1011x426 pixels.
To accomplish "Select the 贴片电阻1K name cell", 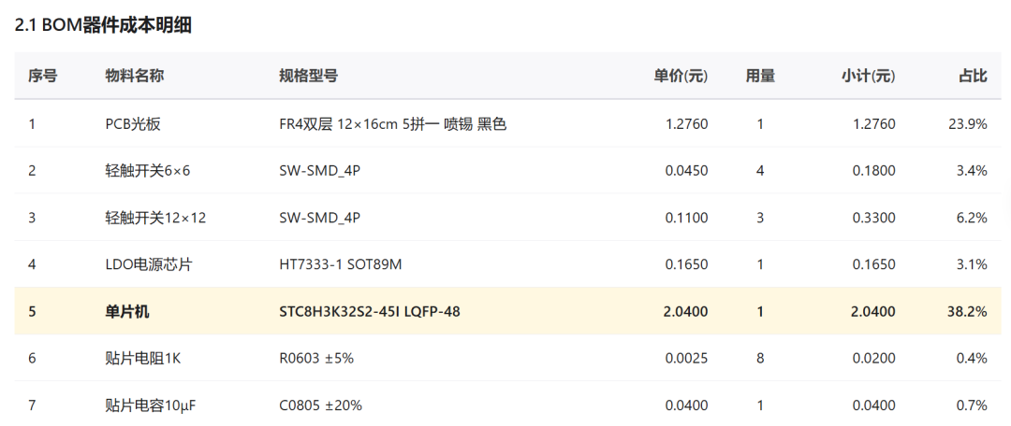I will [142, 359].
